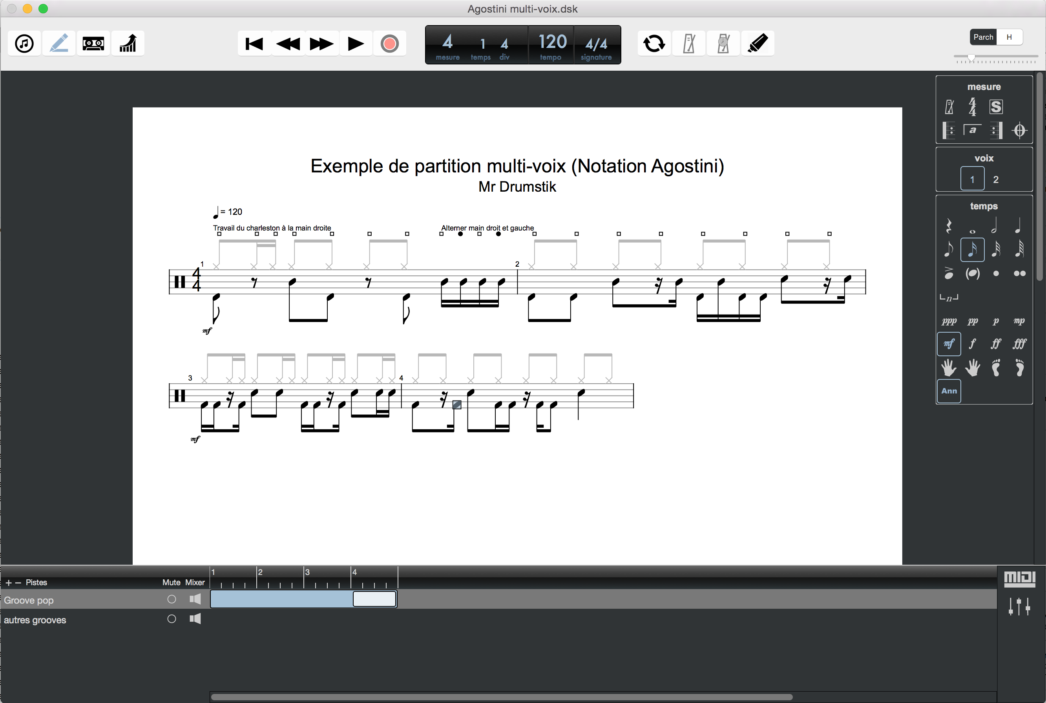Select fortissimo ff dynamic

[x=996, y=344]
